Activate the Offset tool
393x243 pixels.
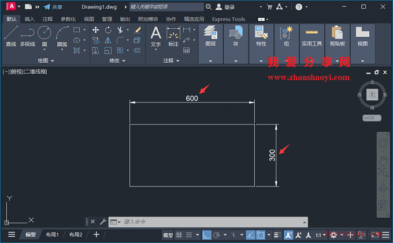(137, 51)
